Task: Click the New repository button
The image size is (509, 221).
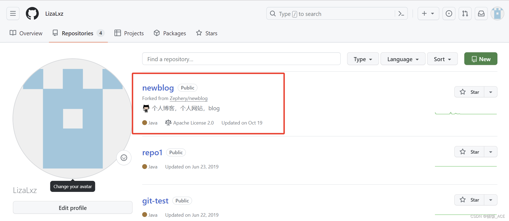Action: point(481,59)
